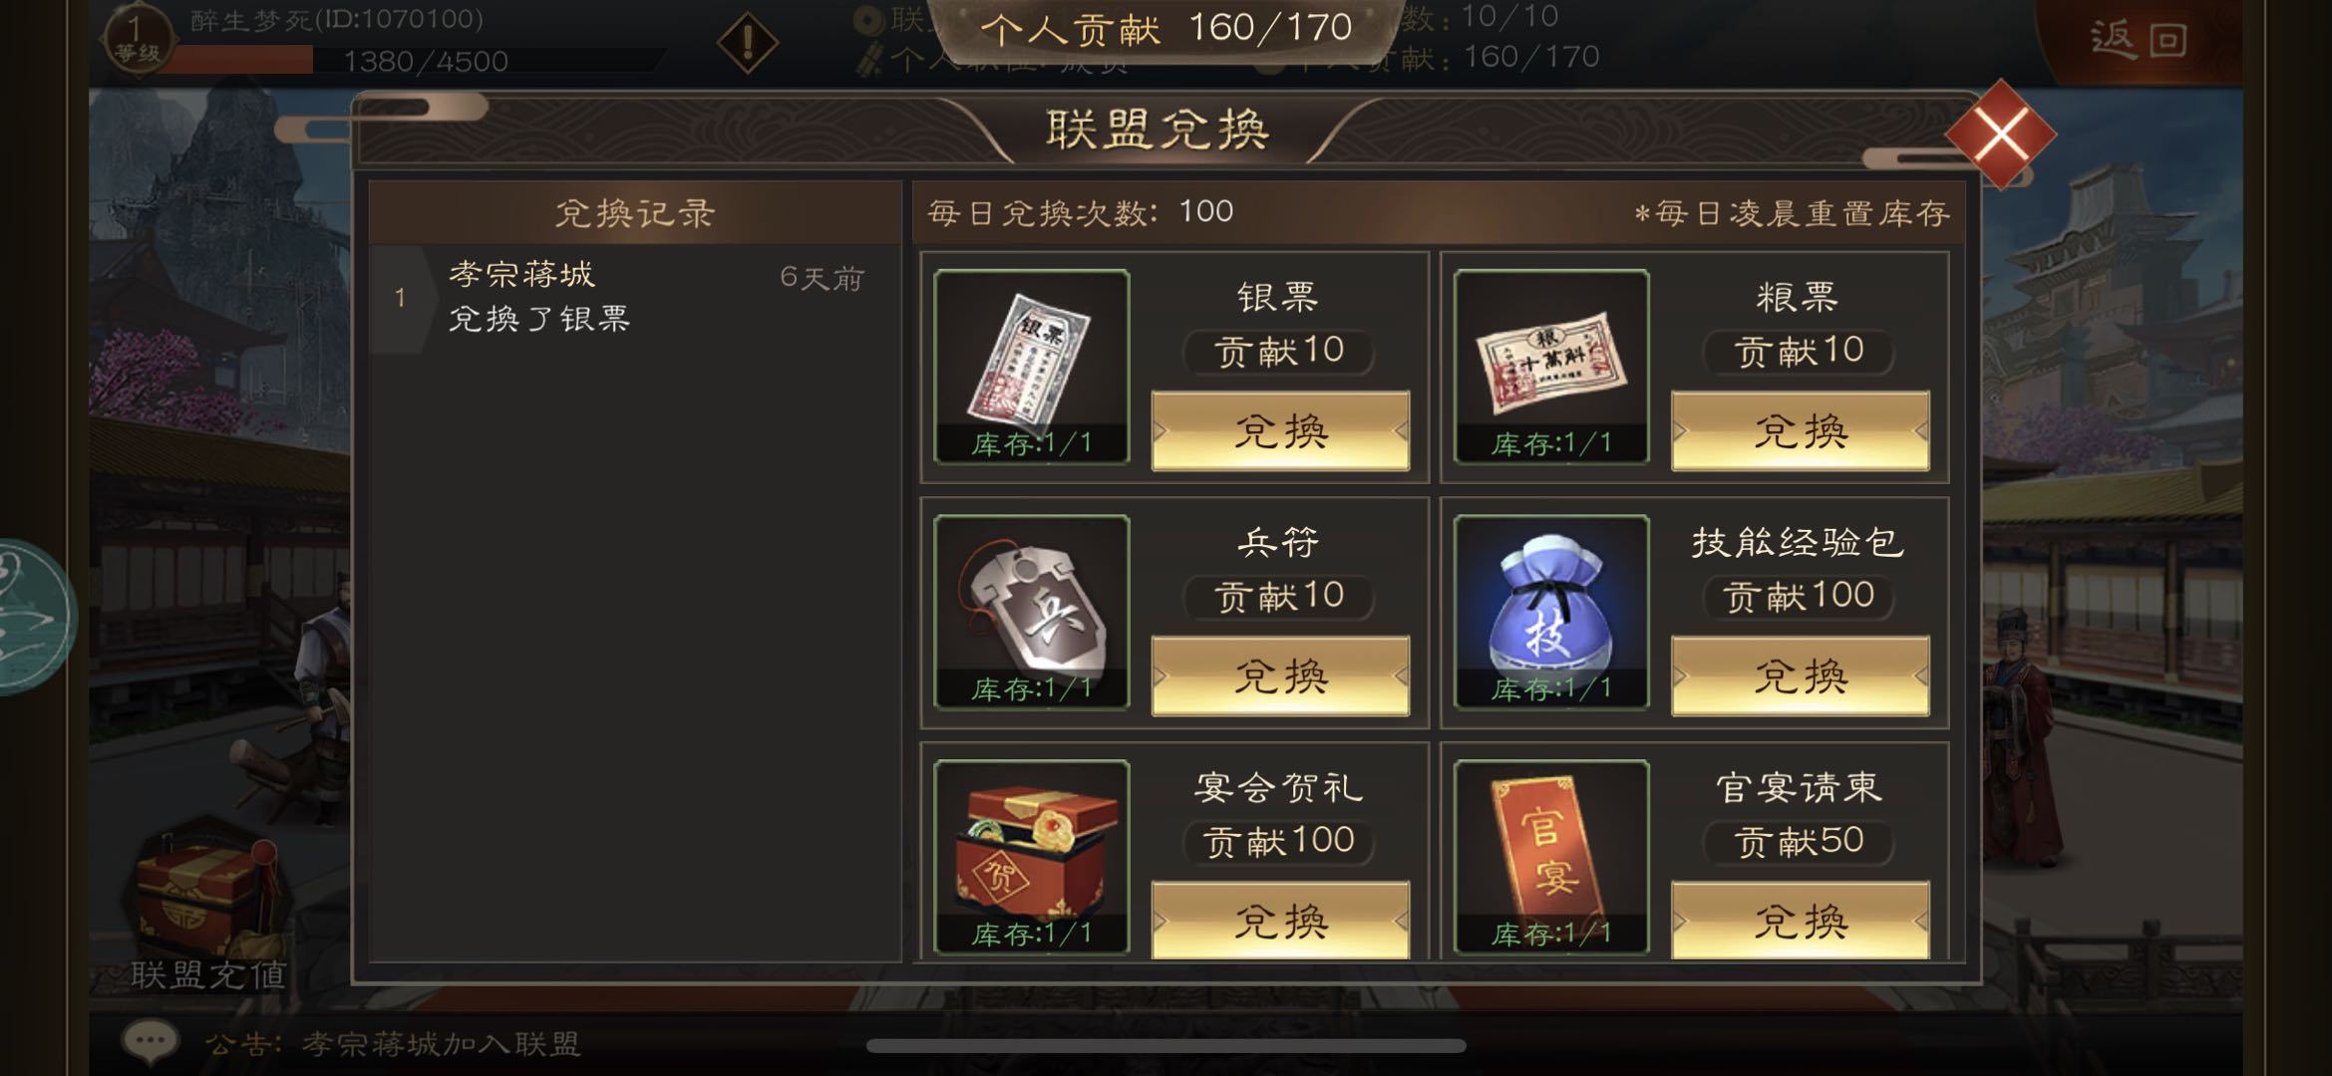Click 兑换 for 技能经验包
Screen dimensions: 2332x1076
coord(1800,675)
